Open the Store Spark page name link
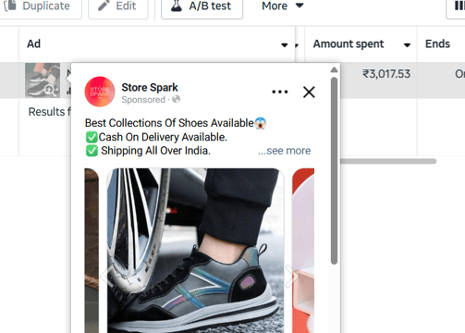 [150, 87]
